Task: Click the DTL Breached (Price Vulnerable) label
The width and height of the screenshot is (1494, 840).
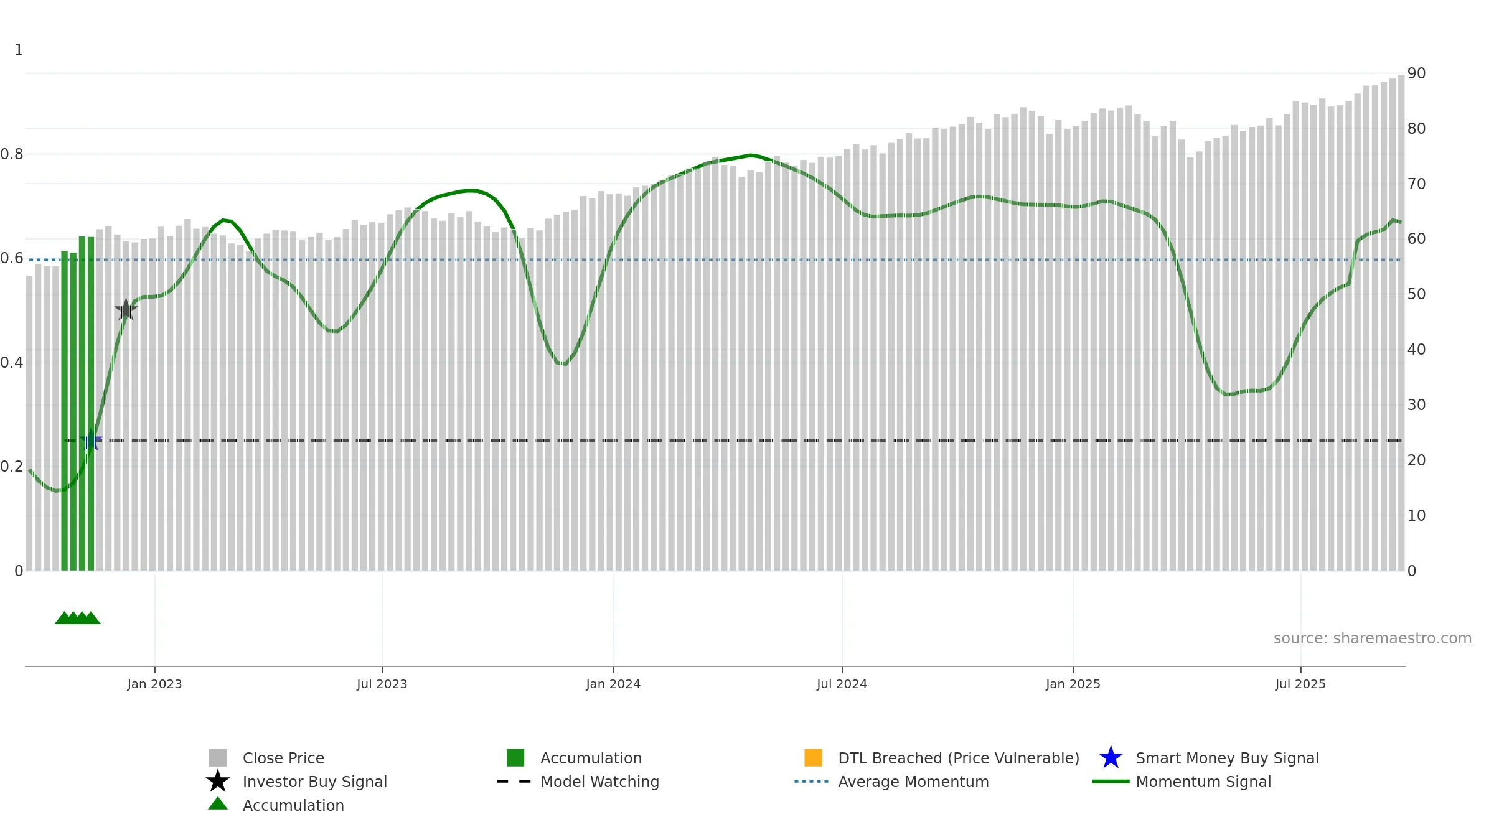Action: click(x=959, y=758)
